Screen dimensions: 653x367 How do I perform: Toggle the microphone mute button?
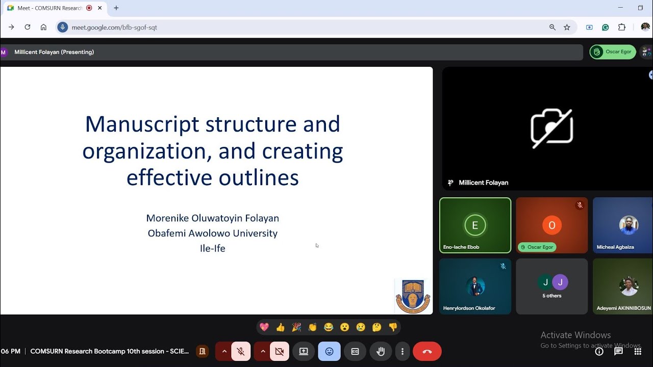(x=241, y=351)
